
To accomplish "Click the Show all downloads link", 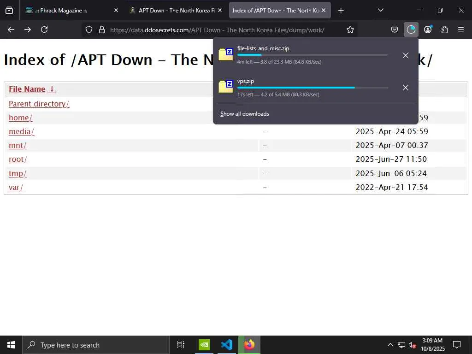I will coord(244,114).
